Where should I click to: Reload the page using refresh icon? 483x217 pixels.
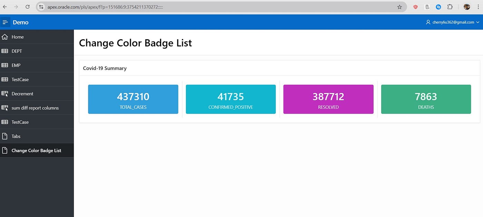28,7
